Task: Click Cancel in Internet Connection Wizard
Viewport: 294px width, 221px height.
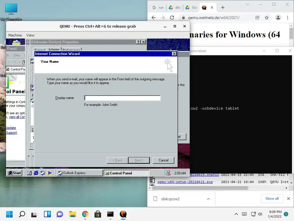Action: click(x=163, y=160)
